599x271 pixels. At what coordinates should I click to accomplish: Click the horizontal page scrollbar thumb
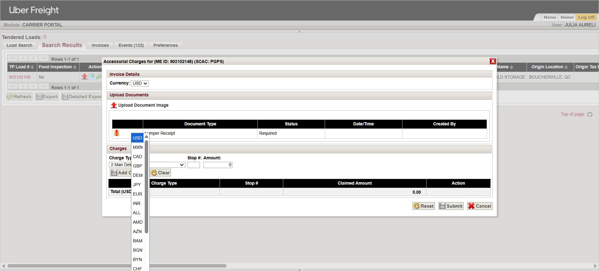click(117, 266)
